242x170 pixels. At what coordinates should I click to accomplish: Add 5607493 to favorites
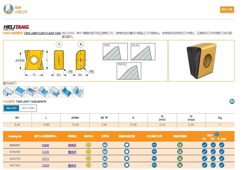(127, 165)
